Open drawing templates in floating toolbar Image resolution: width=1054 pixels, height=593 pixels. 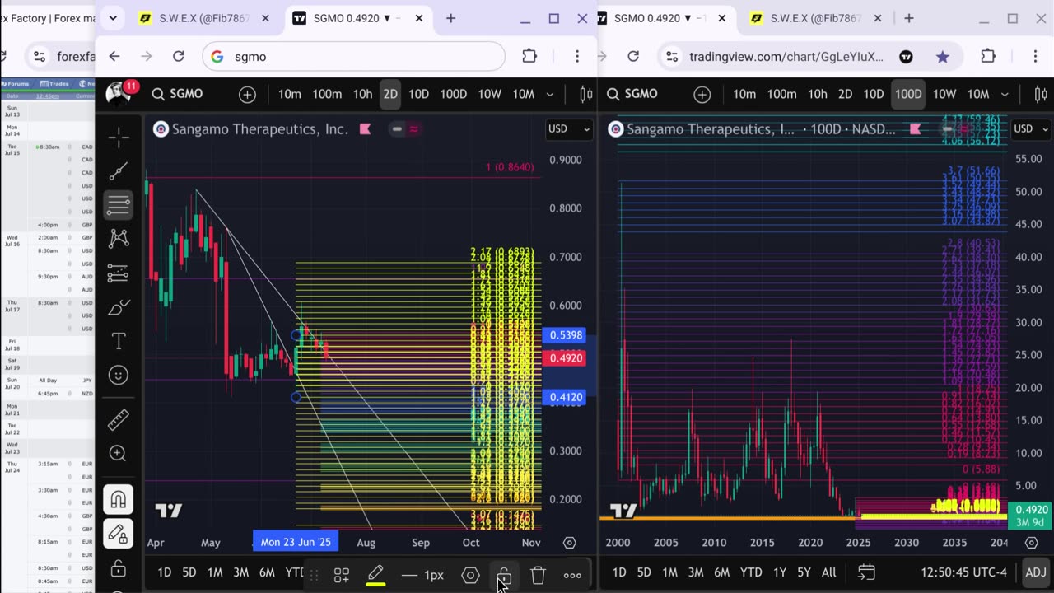[341, 575]
